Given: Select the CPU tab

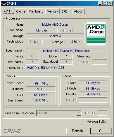Looking at the screenshot, I should (x=8, y=11).
